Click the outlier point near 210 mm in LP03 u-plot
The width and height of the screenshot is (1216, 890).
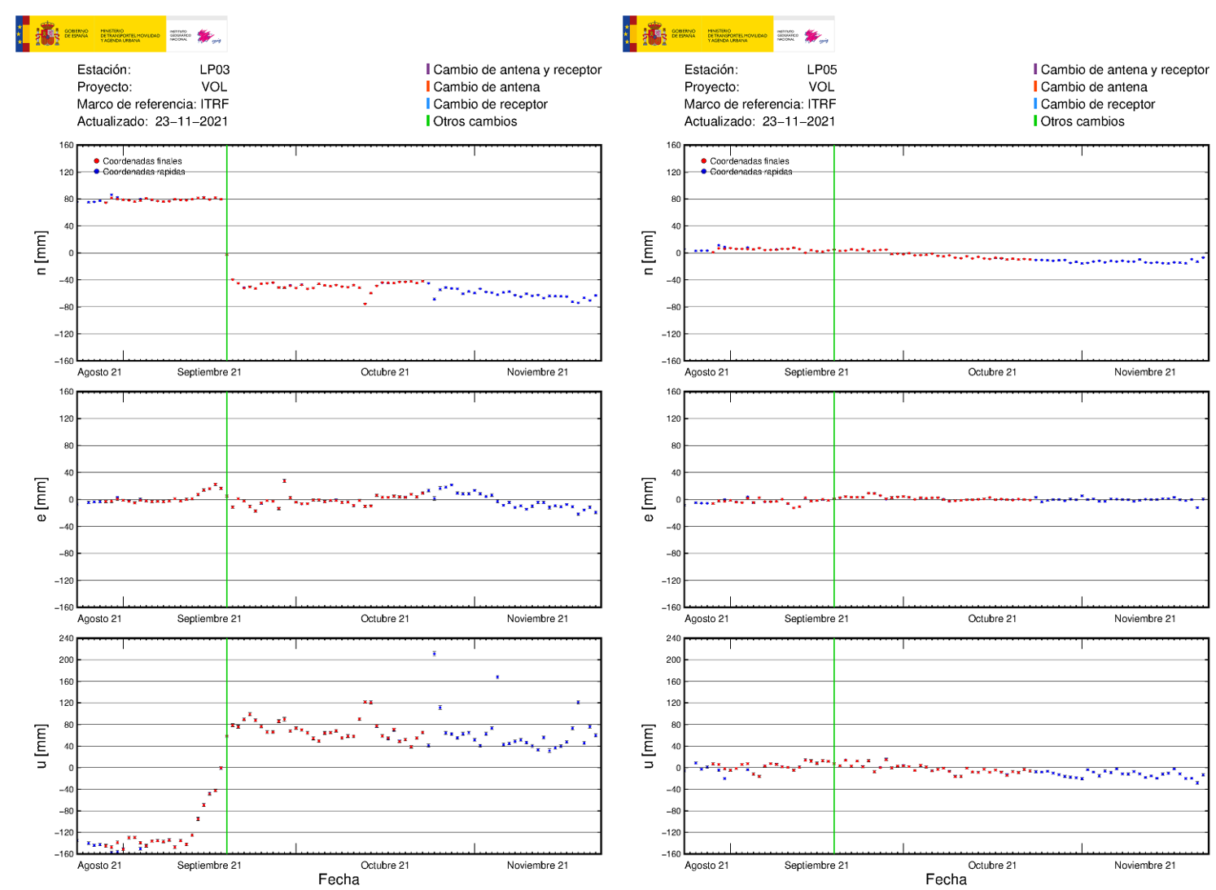[436, 652]
